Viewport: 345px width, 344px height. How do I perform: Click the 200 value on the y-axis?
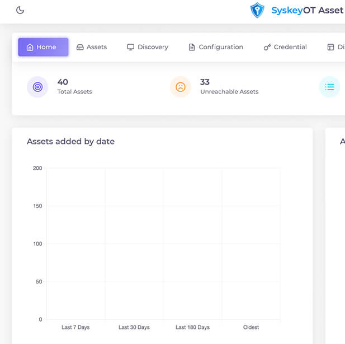click(x=37, y=168)
